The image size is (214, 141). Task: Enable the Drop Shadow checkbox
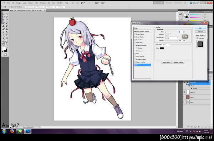pos(135,34)
